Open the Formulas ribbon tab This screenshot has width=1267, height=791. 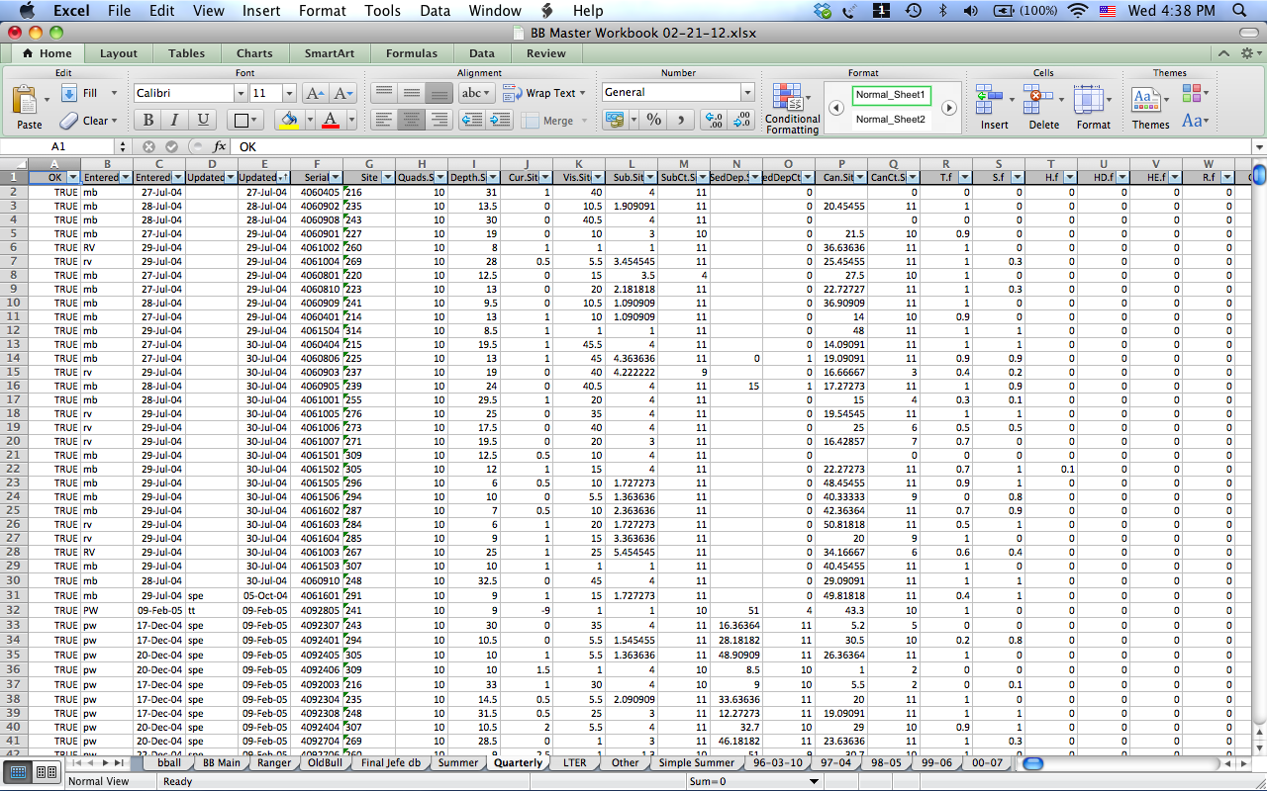pos(411,53)
